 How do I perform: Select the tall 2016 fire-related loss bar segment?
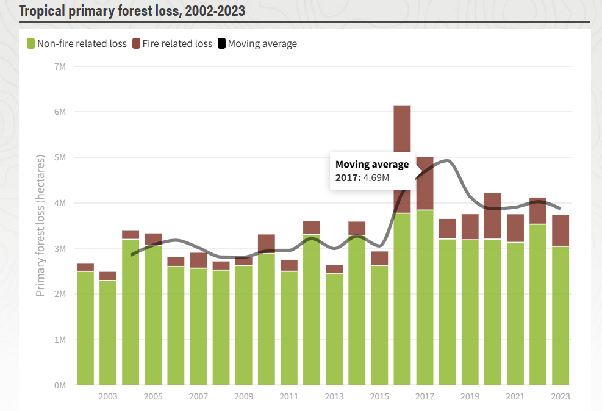(402, 128)
